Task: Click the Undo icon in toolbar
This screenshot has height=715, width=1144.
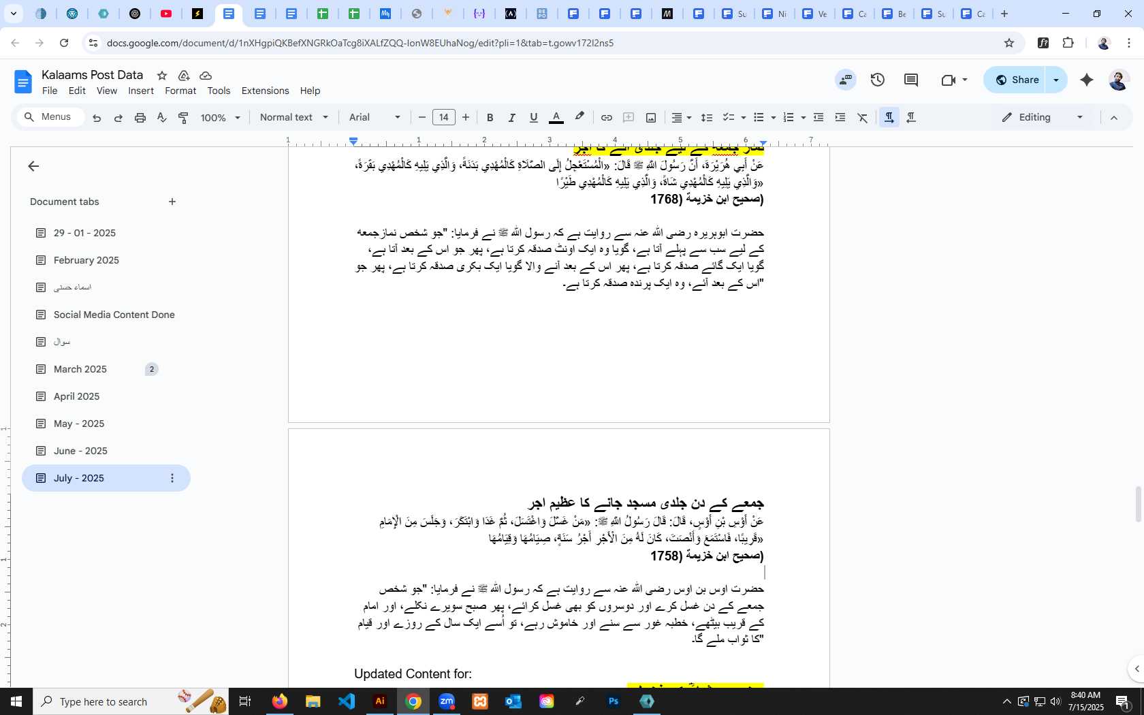Action: click(x=97, y=118)
